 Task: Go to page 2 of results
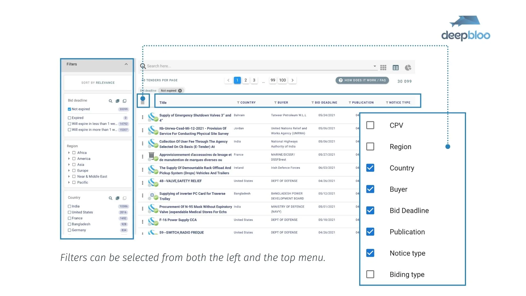pyautogui.click(x=246, y=80)
